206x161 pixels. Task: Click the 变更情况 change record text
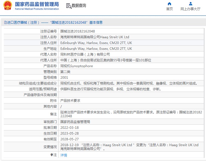(130, 147)
